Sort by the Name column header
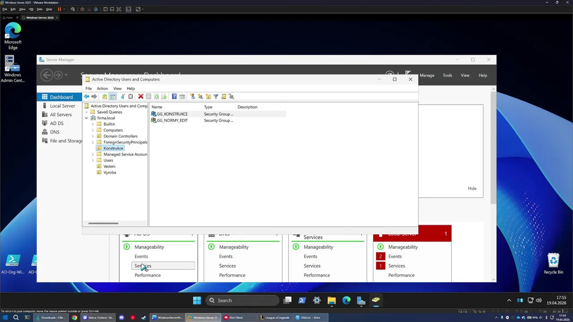 click(x=176, y=107)
